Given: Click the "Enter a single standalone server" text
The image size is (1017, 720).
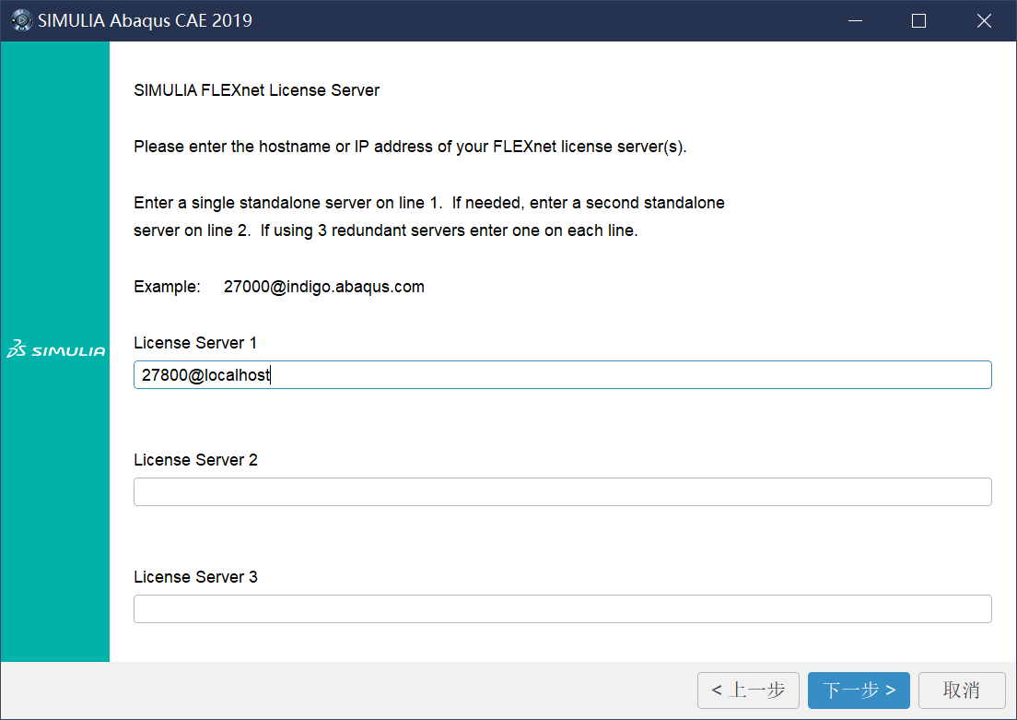Looking at the screenshot, I should pos(428,203).
